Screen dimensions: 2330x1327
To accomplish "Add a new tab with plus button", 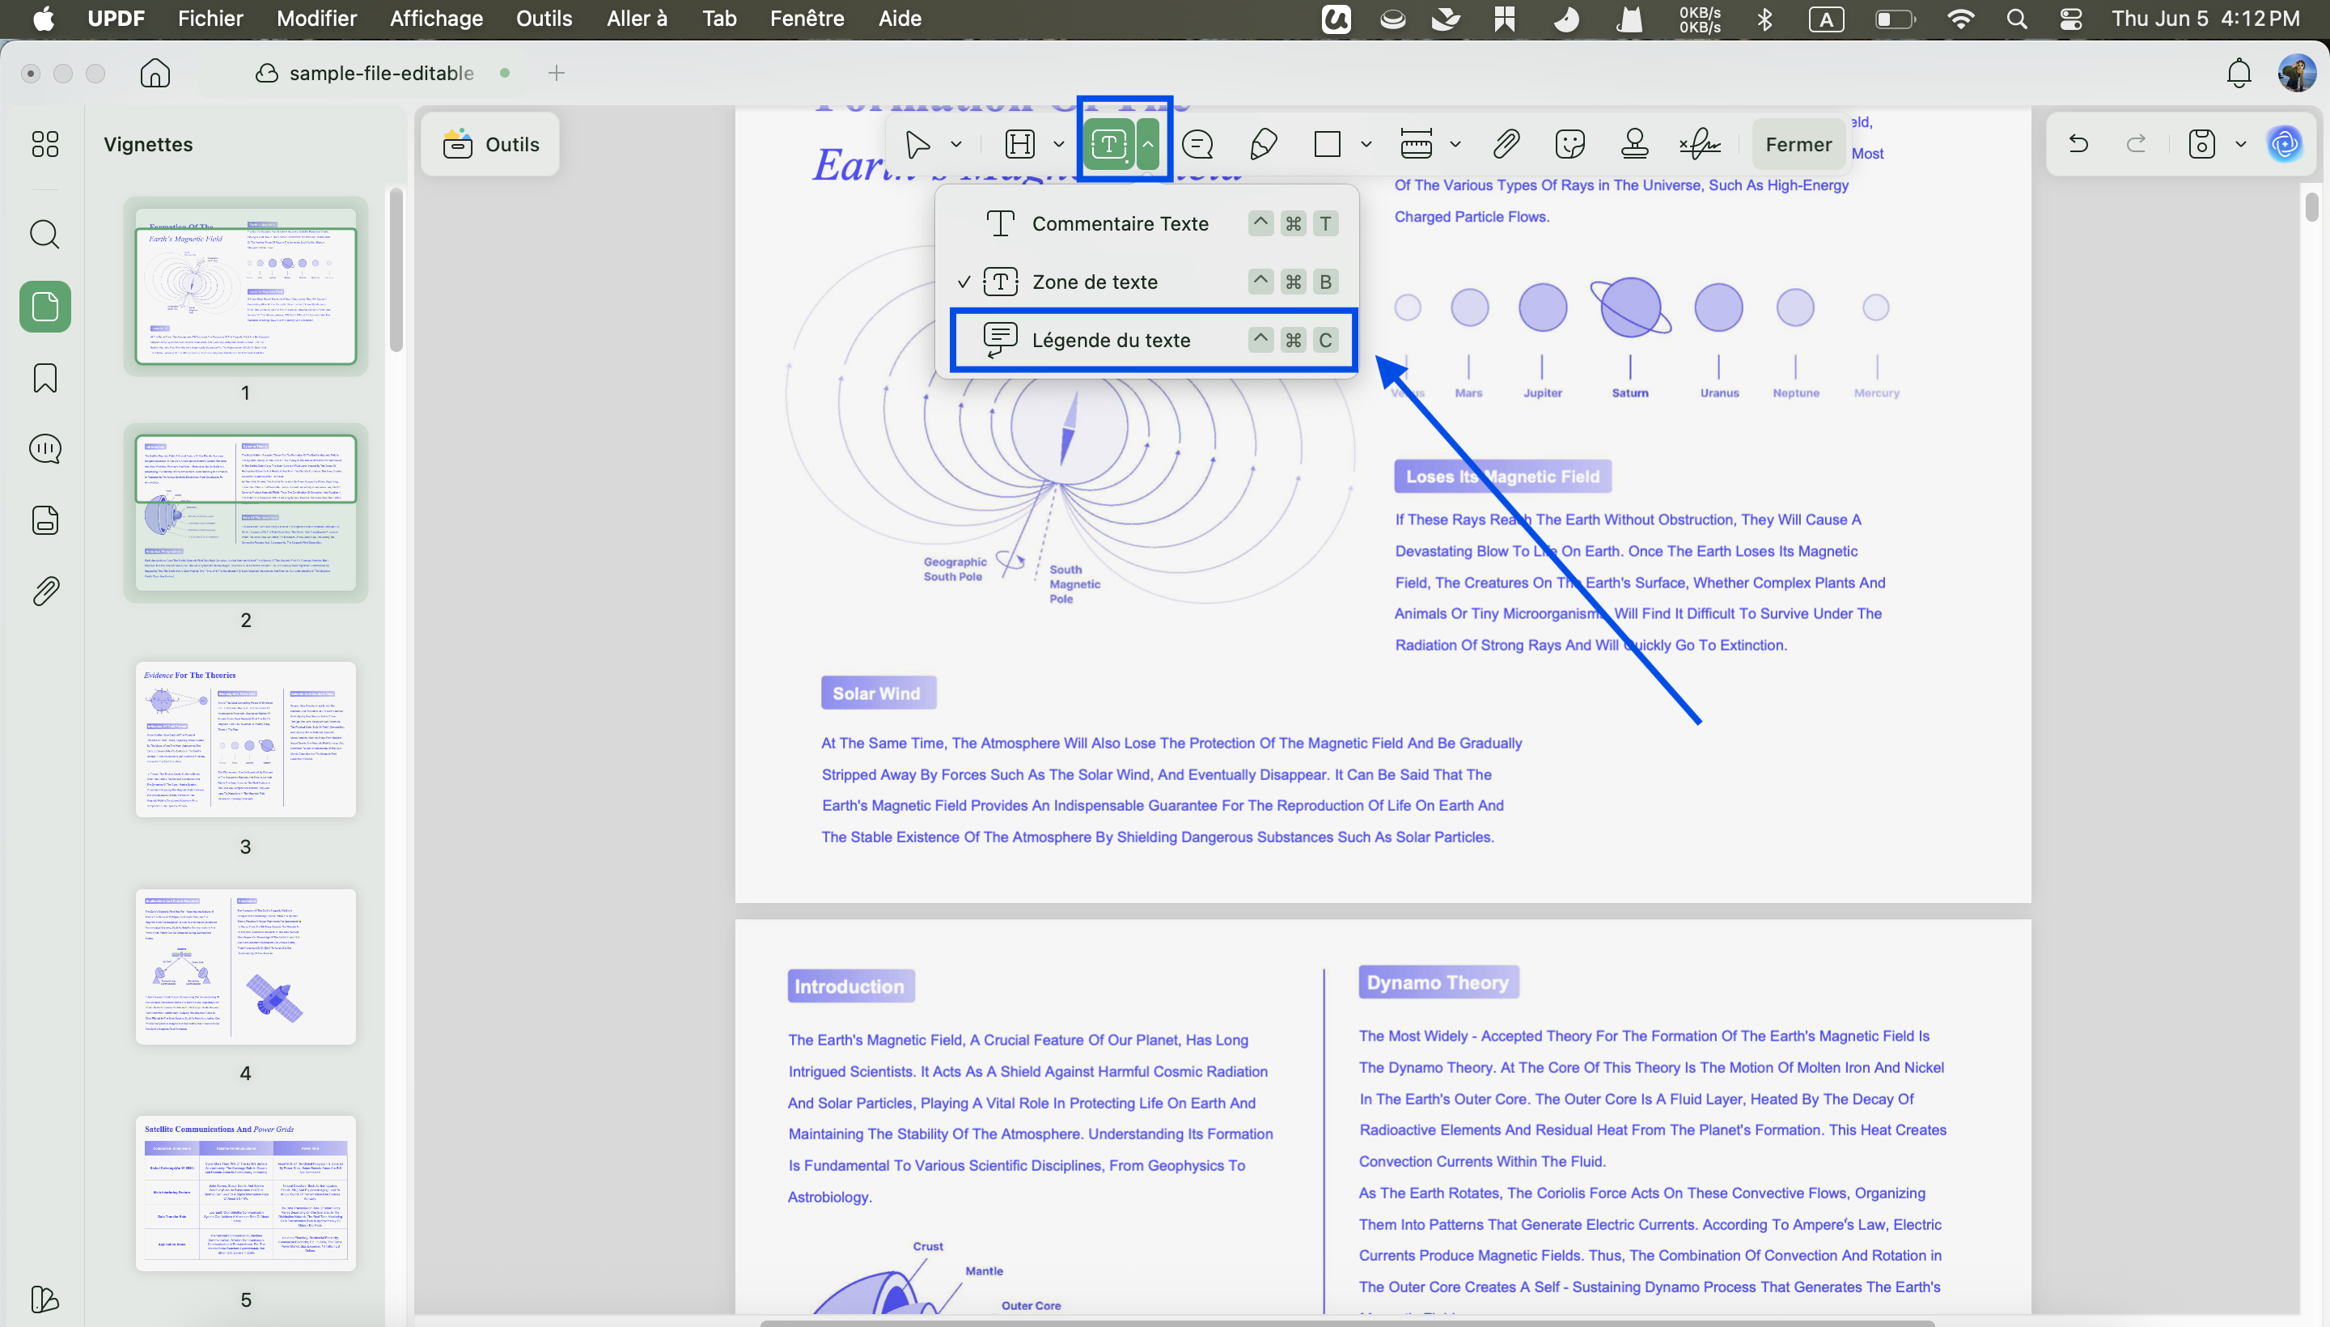I will [x=556, y=73].
